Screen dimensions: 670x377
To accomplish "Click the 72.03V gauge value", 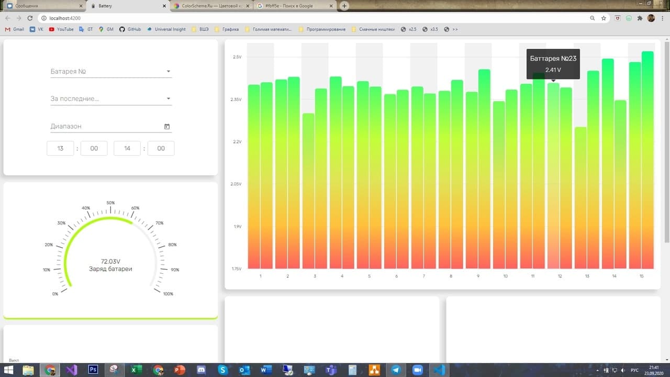I will click(x=110, y=261).
